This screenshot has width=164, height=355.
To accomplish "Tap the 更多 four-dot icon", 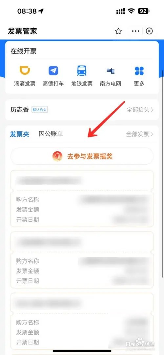I will click(x=139, y=71).
